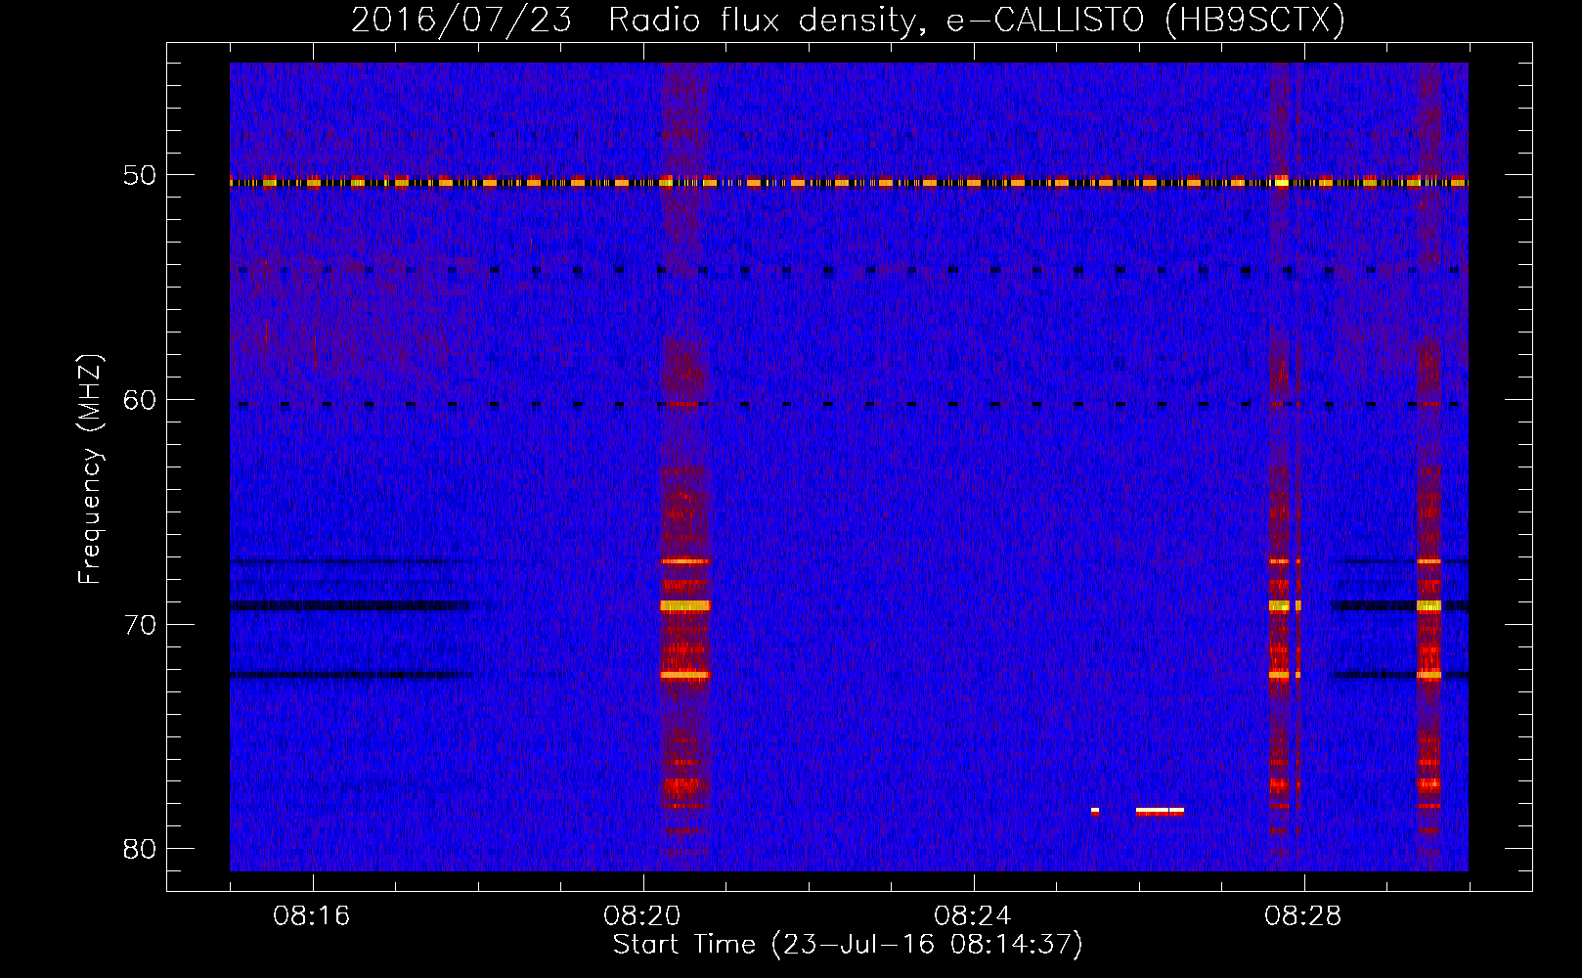
Task: Click the bright yellow 69 MHz band of the 08:20 burst
Action: pos(684,605)
